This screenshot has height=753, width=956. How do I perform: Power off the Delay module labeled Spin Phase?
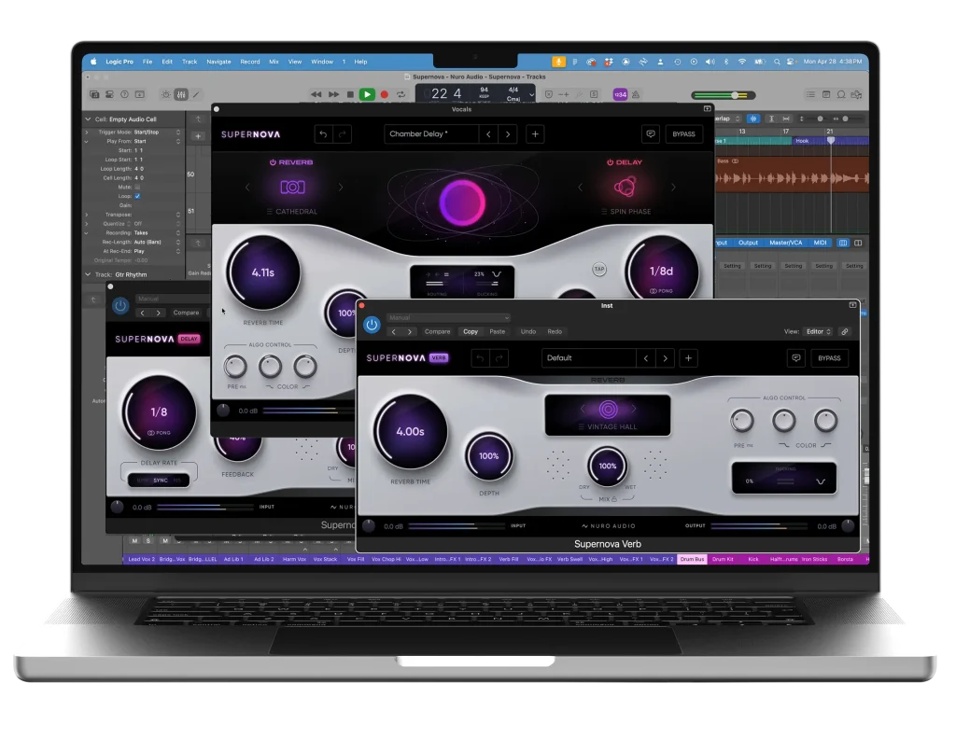[608, 163]
